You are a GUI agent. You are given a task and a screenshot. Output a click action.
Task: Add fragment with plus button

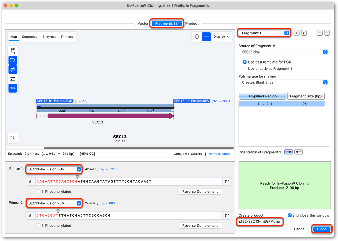tap(327, 33)
